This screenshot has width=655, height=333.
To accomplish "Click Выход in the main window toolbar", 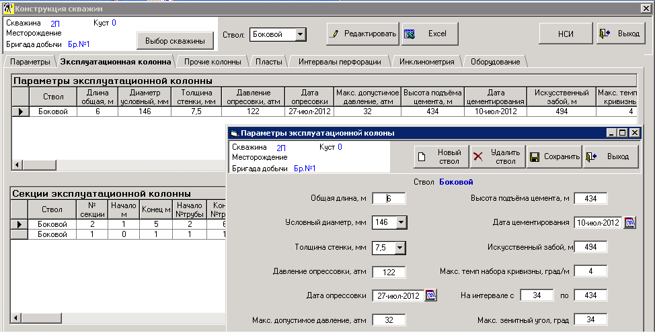I will point(619,34).
